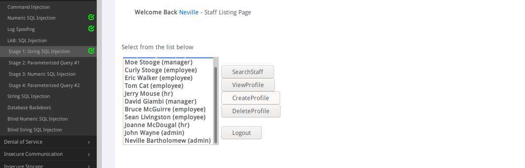Select Neville Bartholomew (admin) in staff list
Image resolution: width=525 pixels, height=168 pixels.
(x=168, y=141)
